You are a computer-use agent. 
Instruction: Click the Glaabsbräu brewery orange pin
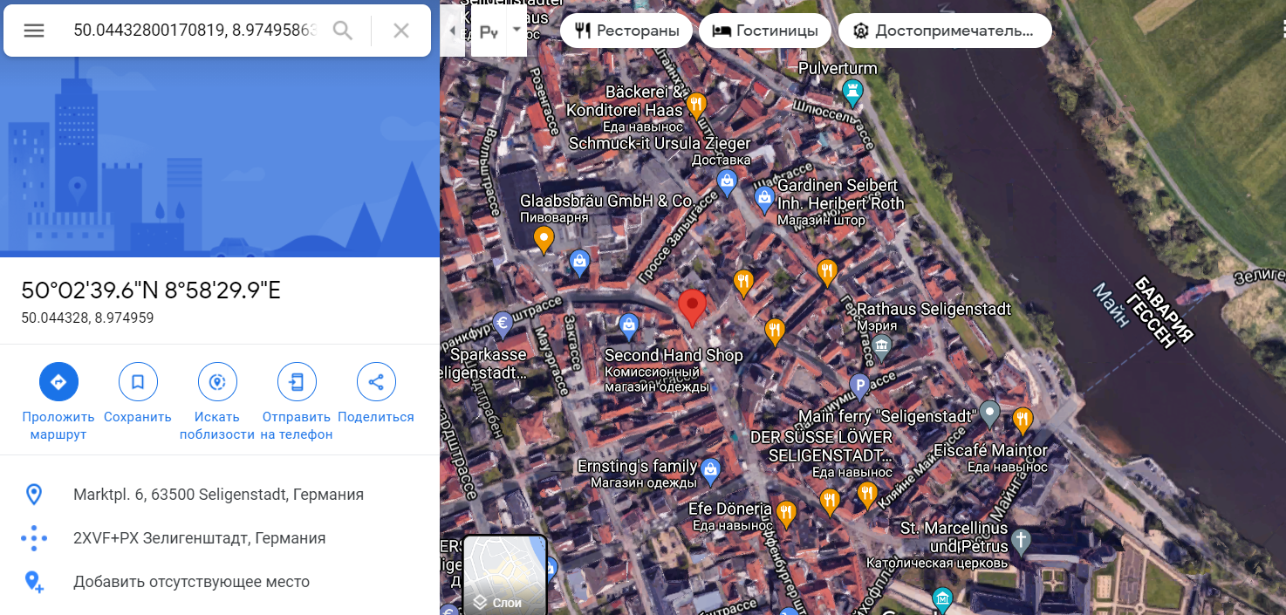click(x=544, y=238)
